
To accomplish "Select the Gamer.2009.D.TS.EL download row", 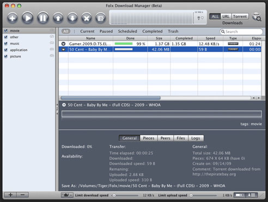I will [160, 44].
